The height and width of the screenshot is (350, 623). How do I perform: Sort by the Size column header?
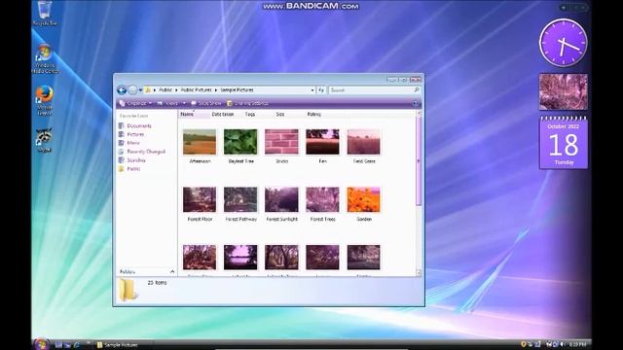280,115
